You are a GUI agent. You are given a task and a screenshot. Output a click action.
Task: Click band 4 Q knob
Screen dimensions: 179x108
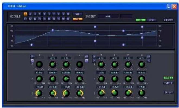click(x=80, y=64)
